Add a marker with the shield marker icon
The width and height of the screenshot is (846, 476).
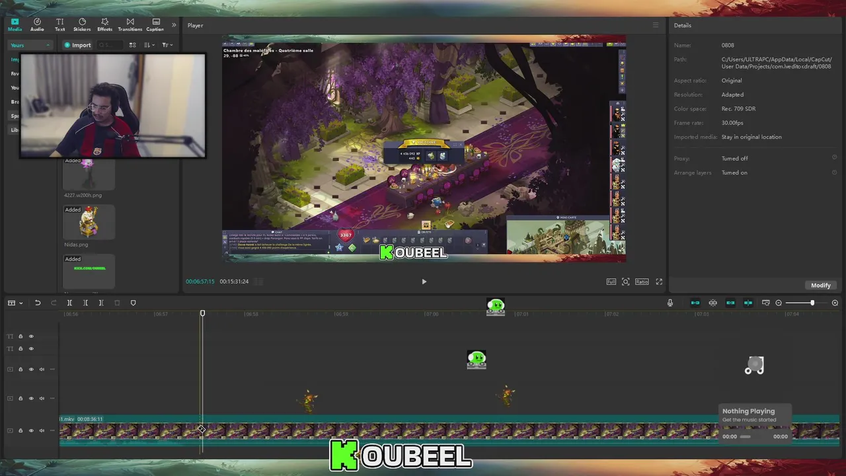point(133,303)
